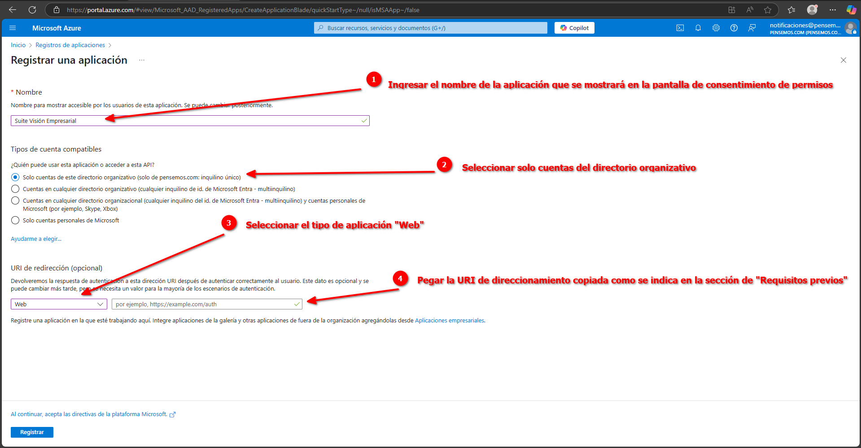Image resolution: width=861 pixels, height=448 pixels.
Task: Open portal settings gear icon
Action: (x=716, y=28)
